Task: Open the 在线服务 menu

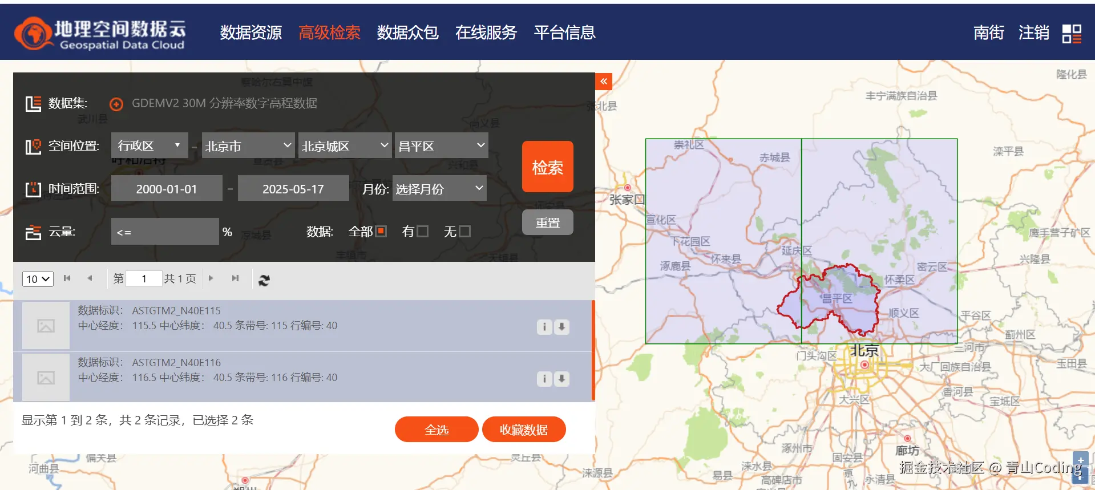Action: 486,33
